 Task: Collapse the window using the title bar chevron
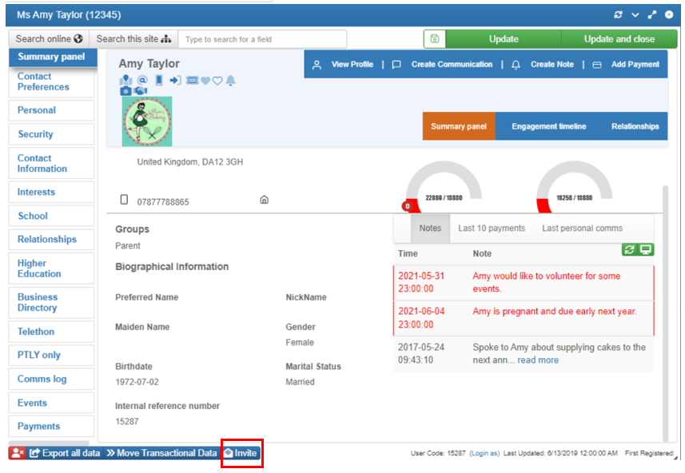coord(635,15)
